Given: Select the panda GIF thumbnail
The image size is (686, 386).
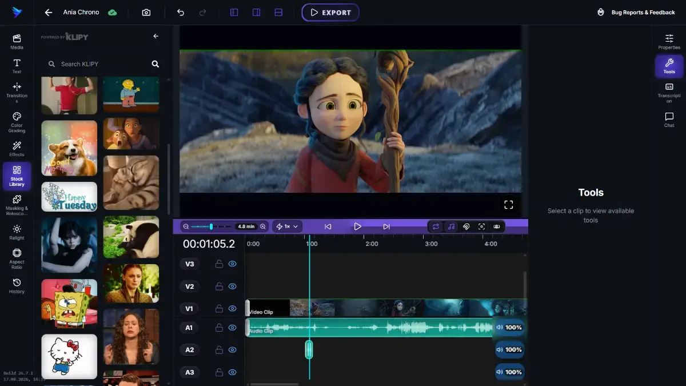Looking at the screenshot, I should coord(131,237).
